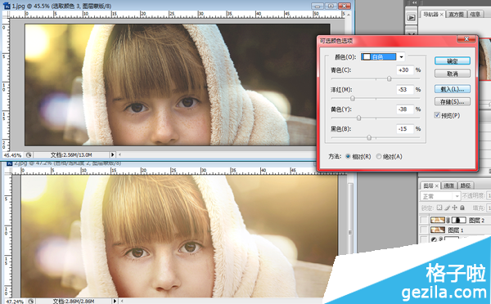Click 2.jpg document size 文档:2.86M/2.86M
The height and width of the screenshot is (304, 491).
tap(74, 302)
